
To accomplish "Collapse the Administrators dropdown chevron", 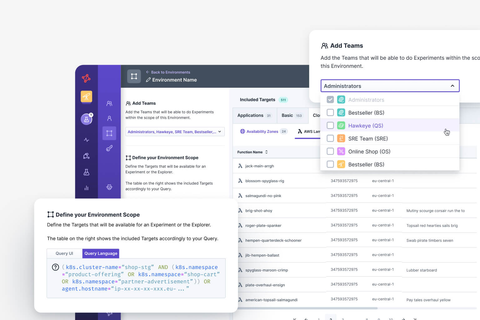I will [x=452, y=86].
